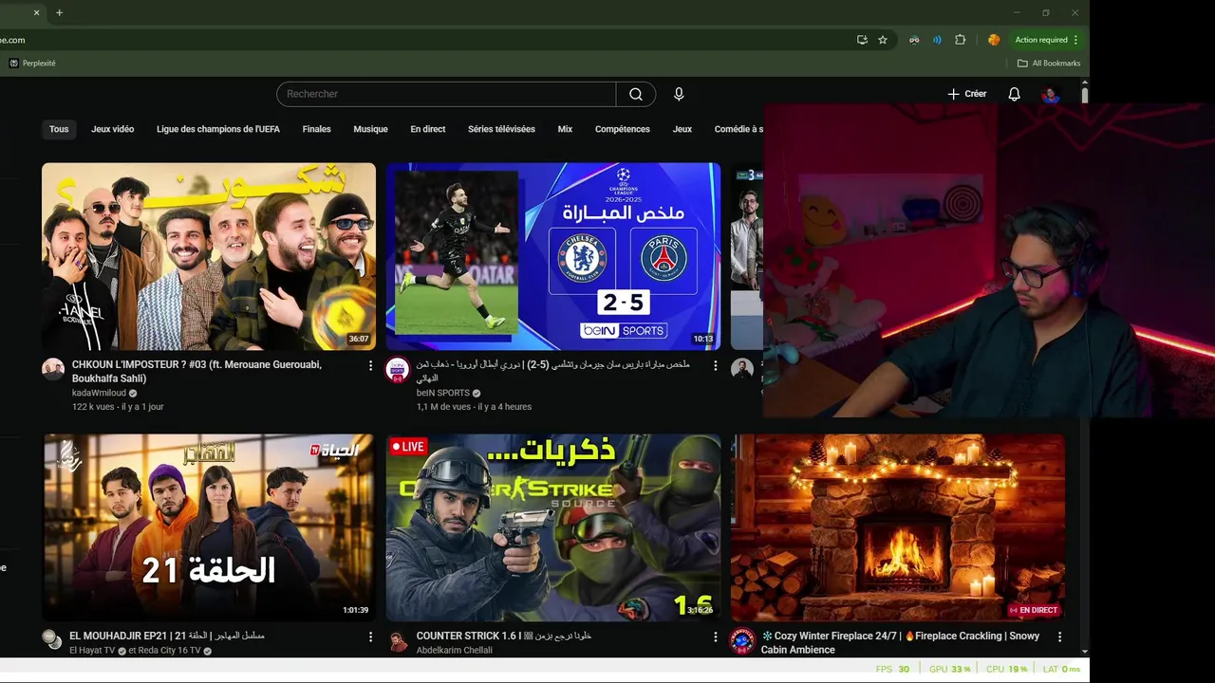The width and height of the screenshot is (1215, 683).
Task: Click the orange browser profile avatar
Action: pyautogui.click(x=994, y=40)
